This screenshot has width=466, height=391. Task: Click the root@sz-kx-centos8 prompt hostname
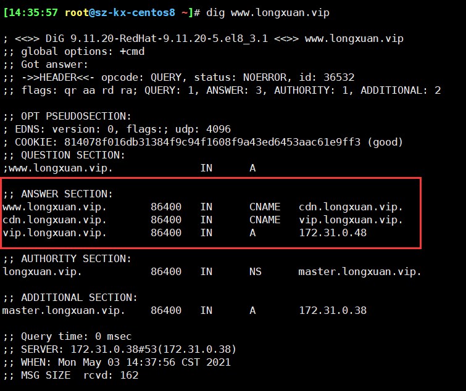click(x=120, y=13)
